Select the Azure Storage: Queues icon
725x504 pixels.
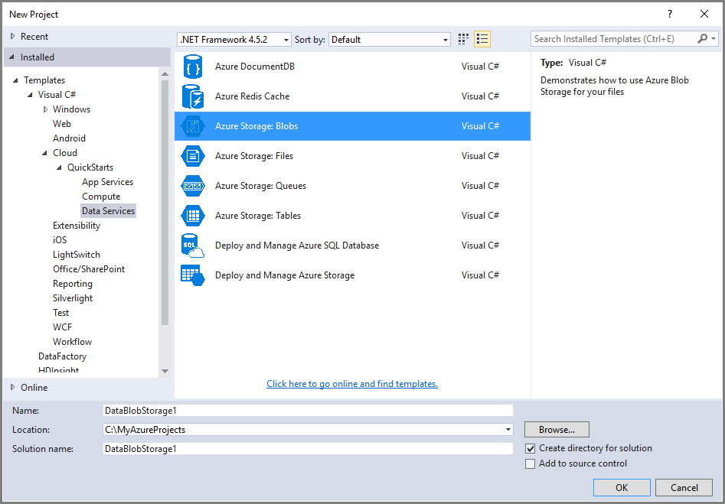[x=192, y=185]
